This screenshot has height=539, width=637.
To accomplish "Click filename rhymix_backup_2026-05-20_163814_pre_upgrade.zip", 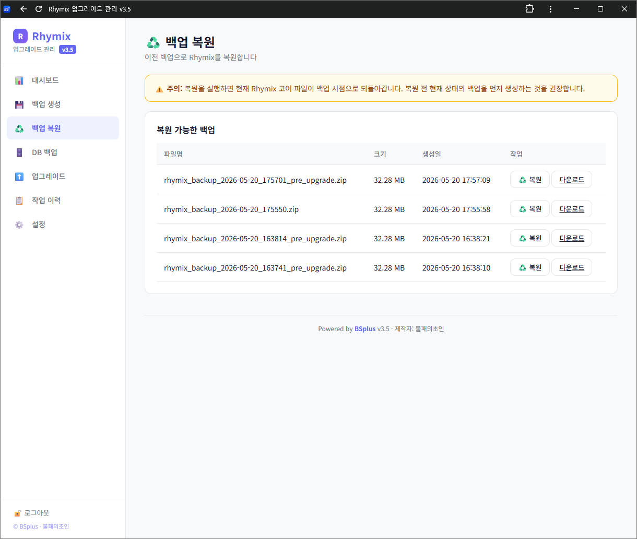I will point(255,239).
